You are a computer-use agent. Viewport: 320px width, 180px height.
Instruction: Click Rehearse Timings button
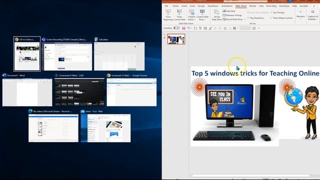pyautogui.click(x=232, y=15)
